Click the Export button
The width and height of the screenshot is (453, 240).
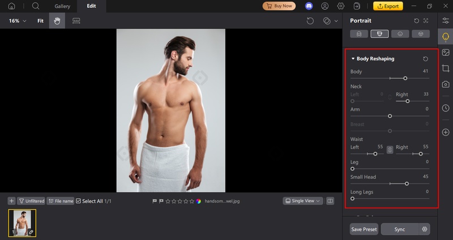pos(387,6)
